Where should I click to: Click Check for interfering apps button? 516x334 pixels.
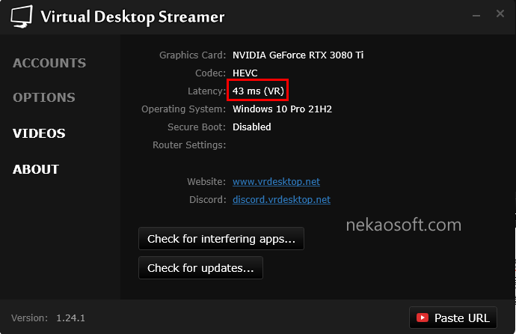[x=221, y=238]
